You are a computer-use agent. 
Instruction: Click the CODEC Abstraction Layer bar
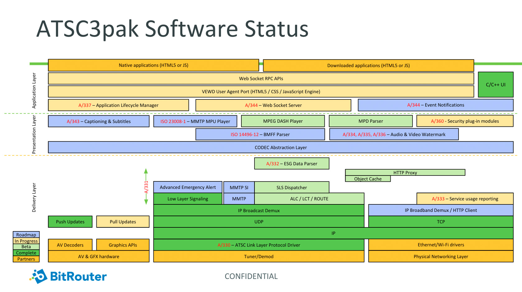coord(281,147)
